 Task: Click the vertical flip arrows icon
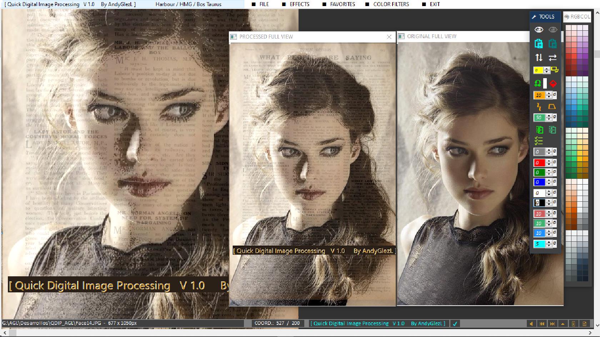click(x=539, y=57)
